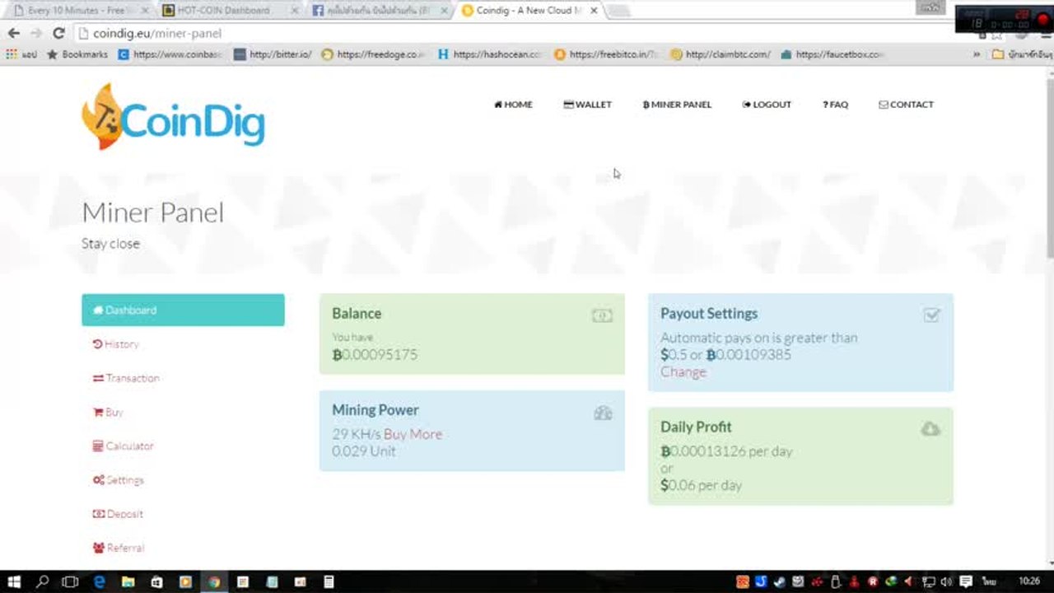The image size is (1054, 593).
Task: Click the Mining Power gauge icon
Action: [x=603, y=413]
